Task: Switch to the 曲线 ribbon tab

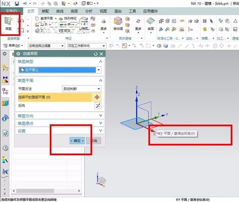Action: 60,11
